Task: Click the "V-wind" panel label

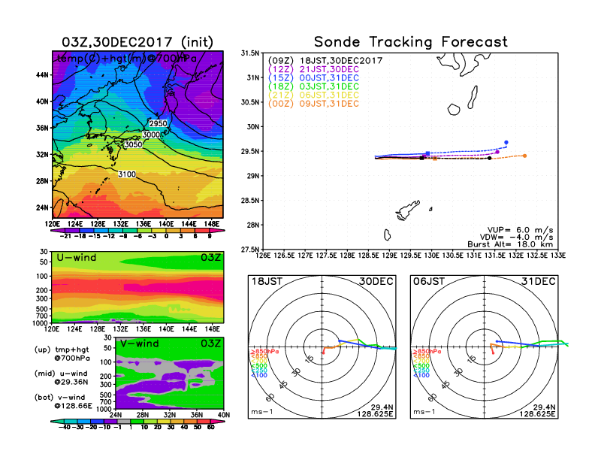Action: point(139,343)
